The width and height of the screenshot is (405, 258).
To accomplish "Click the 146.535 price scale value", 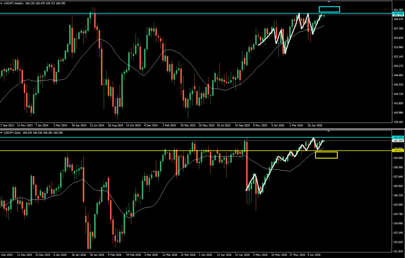I will 398,85.
